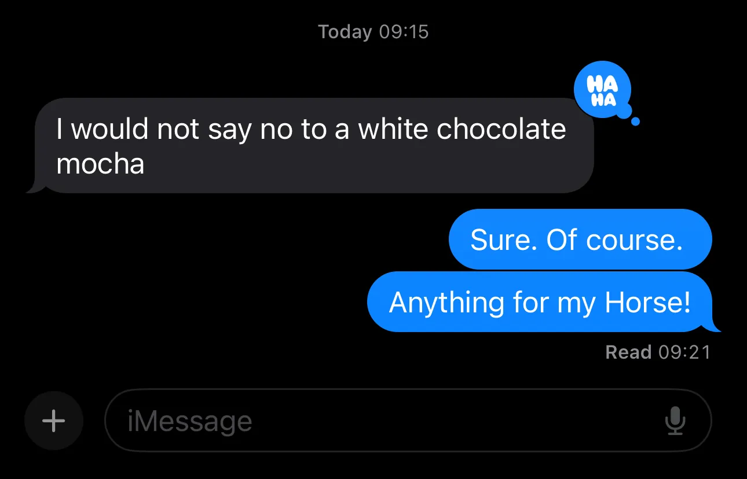
Task: Tap the attachment plus icon near the text field
Action: (x=54, y=421)
